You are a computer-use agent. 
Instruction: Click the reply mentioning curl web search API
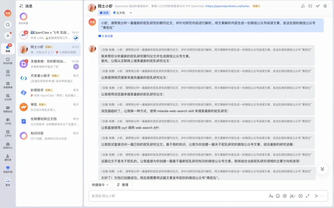[206, 124]
